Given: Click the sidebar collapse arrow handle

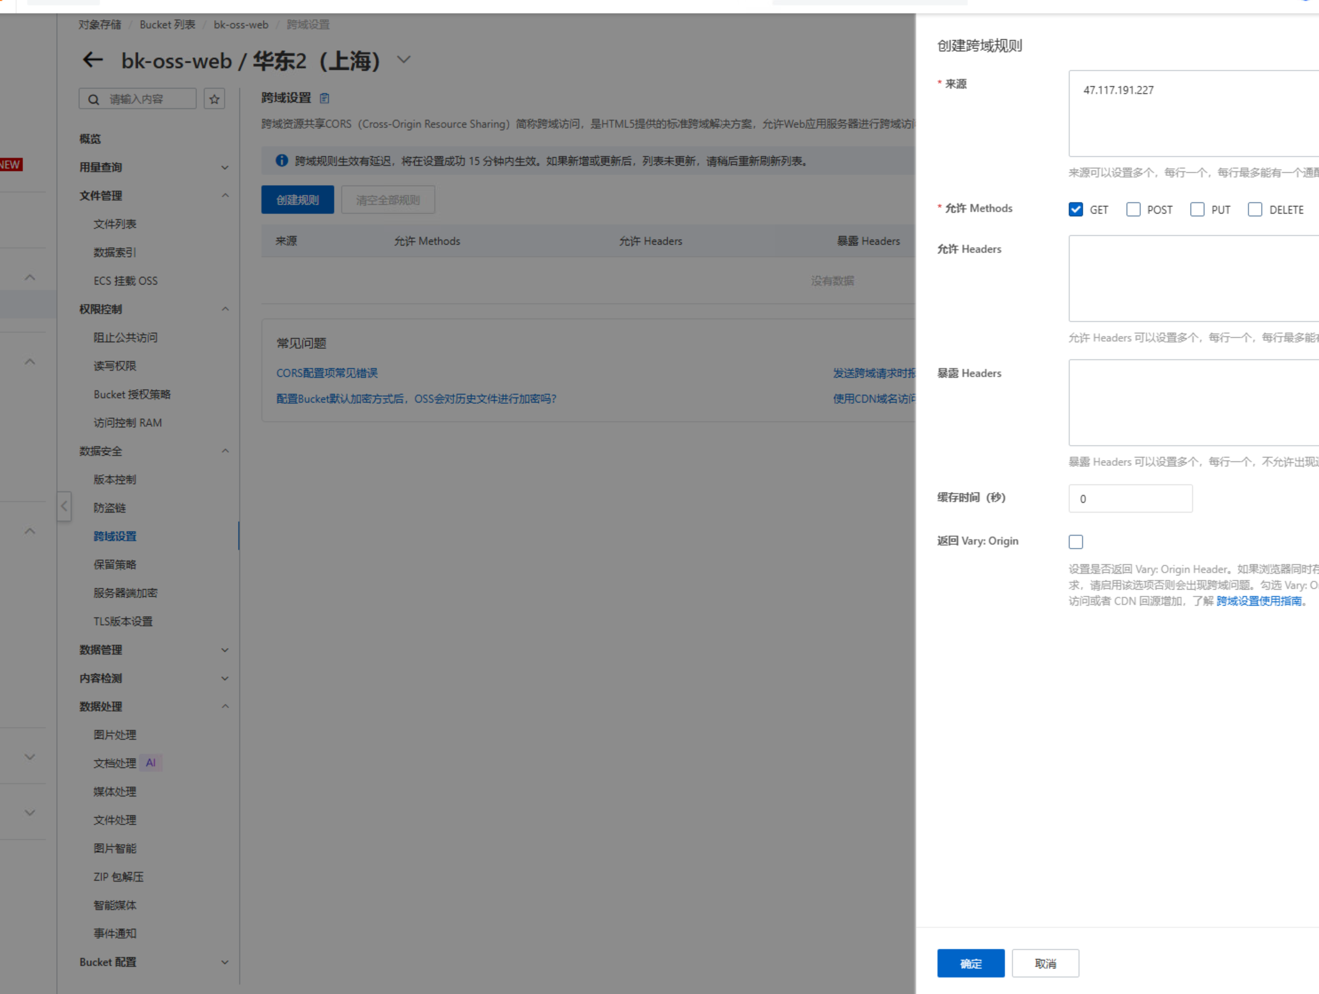Looking at the screenshot, I should point(64,507).
